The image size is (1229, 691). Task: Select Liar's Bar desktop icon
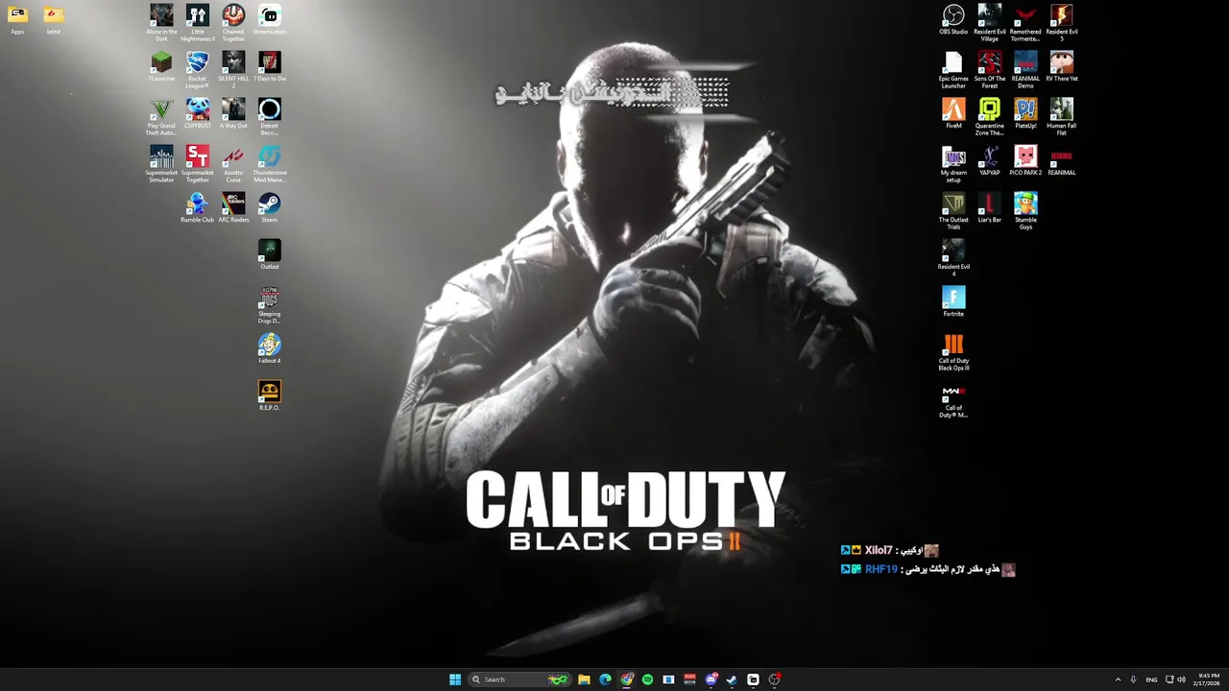click(x=990, y=208)
